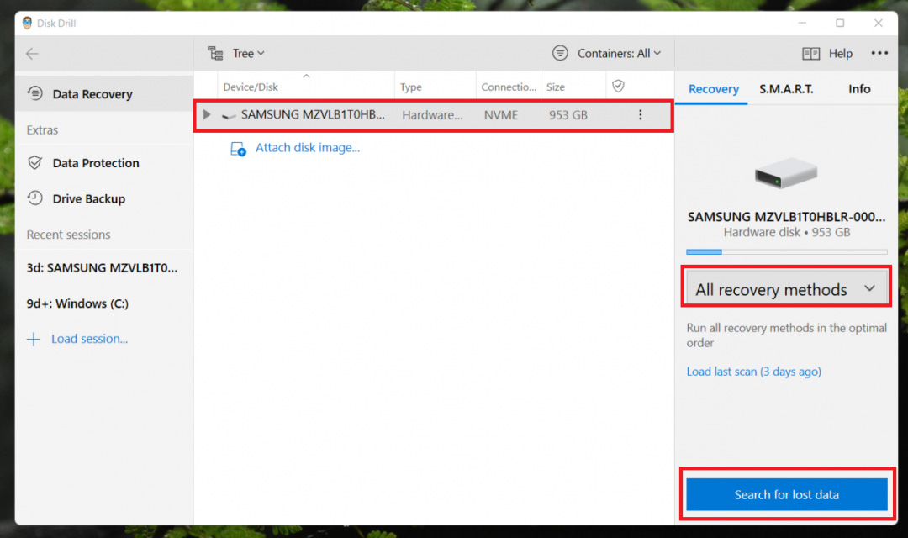Open the more options ellipsis menu
This screenshot has height=538, width=908.
coord(879,52)
